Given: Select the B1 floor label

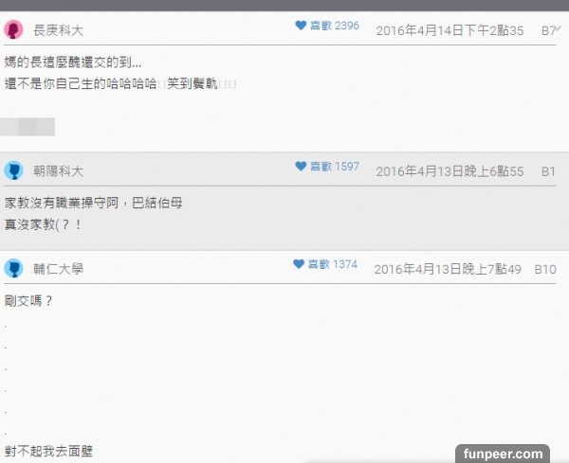Looking at the screenshot, I should [548, 171].
